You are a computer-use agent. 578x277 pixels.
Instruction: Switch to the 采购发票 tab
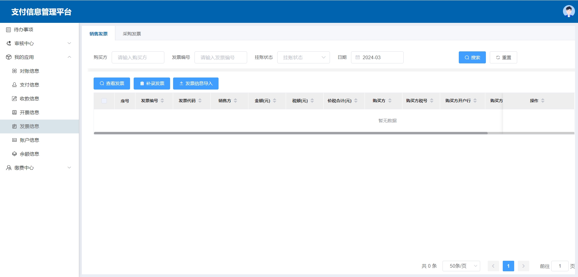pyautogui.click(x=132, y=34)
